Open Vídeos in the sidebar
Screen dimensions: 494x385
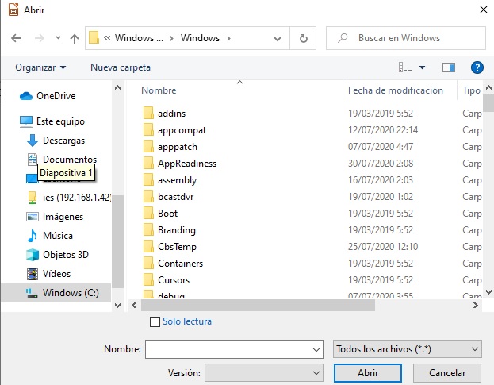tap(48, 274)
